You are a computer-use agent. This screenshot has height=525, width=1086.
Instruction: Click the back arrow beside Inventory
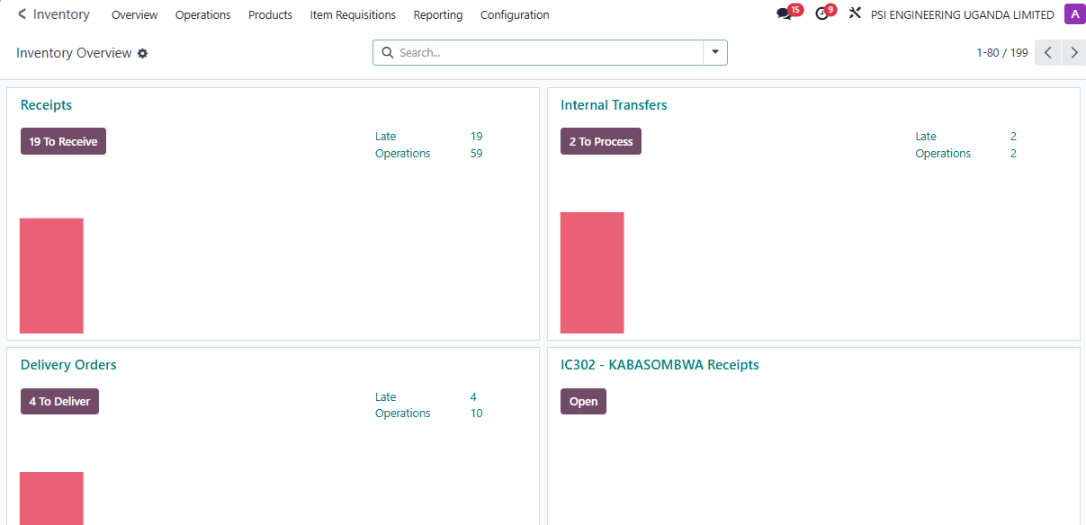(x=22, y=14)
